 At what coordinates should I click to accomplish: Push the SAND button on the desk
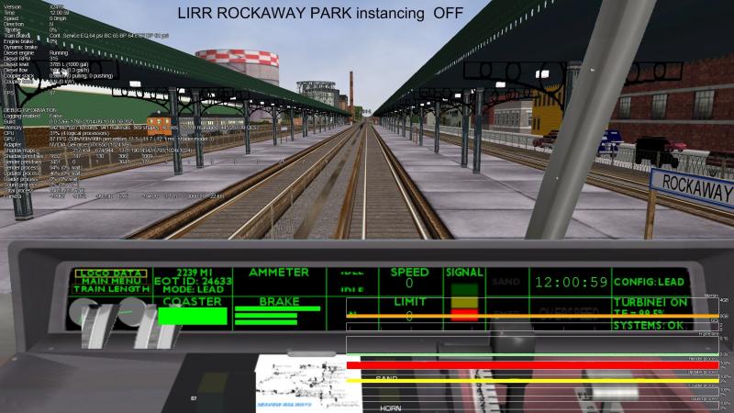[x=386, y=378]
